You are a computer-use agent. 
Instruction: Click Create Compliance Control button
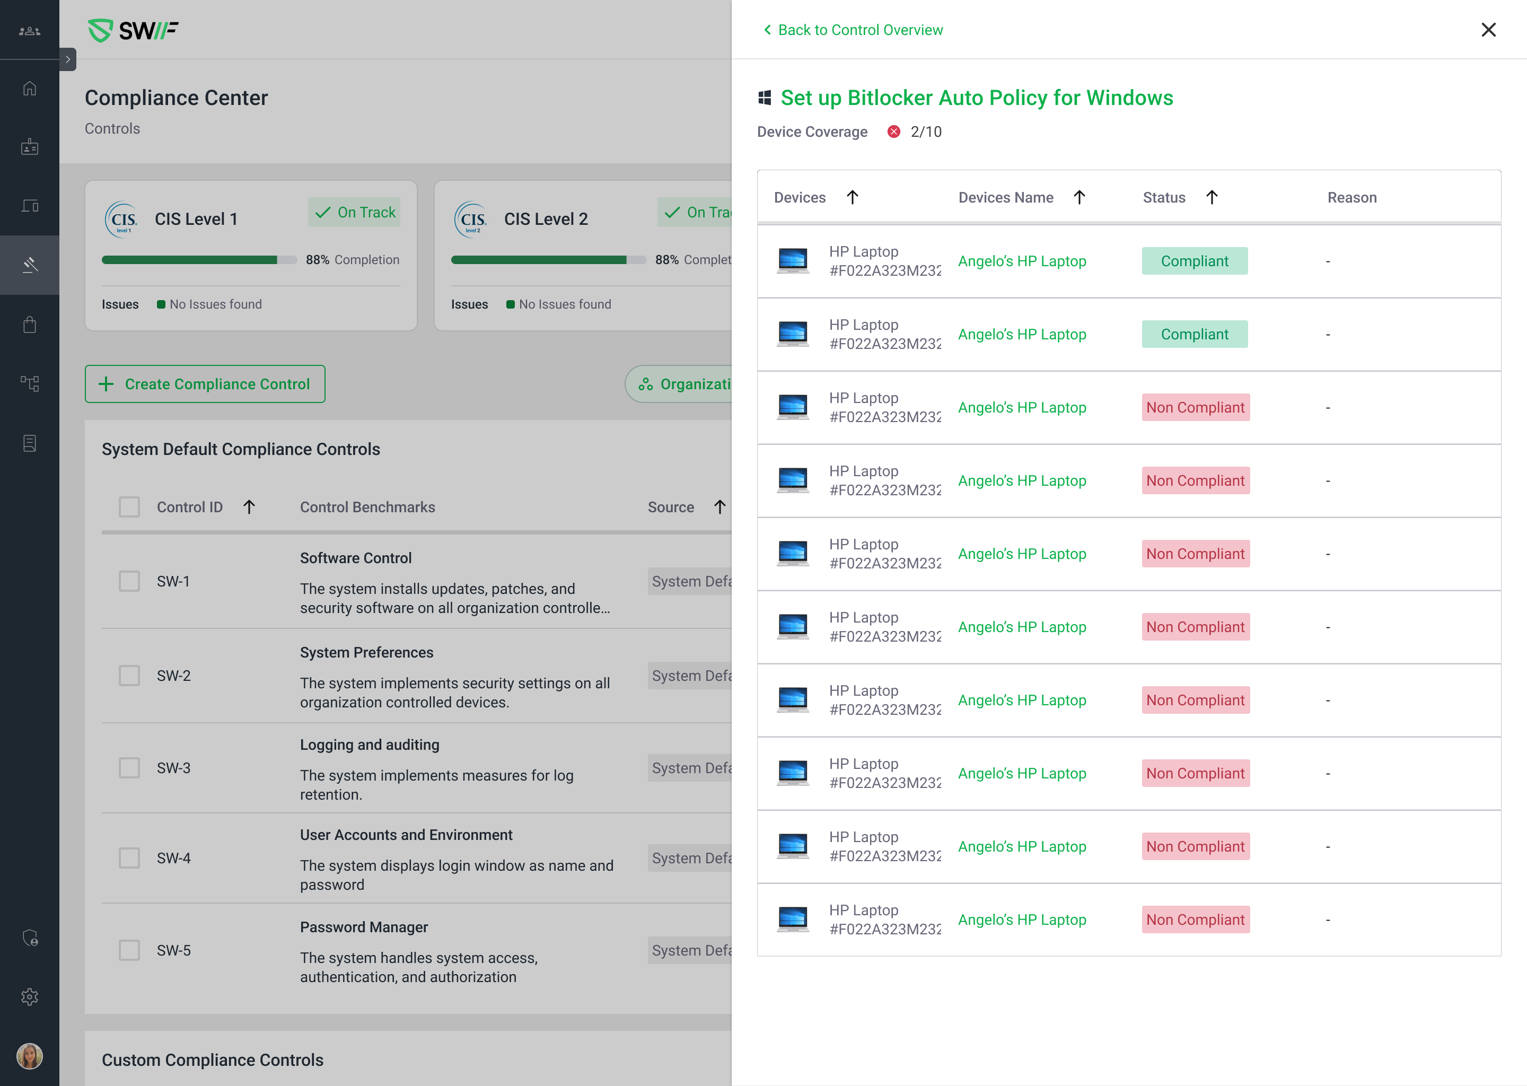tap(205, 384)
